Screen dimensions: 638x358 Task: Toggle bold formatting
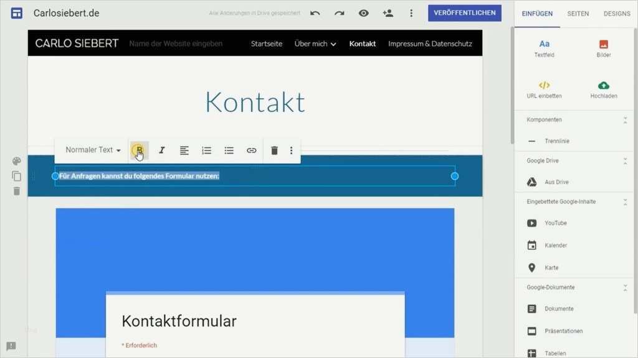(x=139, y=150)
